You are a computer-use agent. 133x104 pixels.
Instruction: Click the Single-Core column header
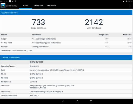[104, 35]
